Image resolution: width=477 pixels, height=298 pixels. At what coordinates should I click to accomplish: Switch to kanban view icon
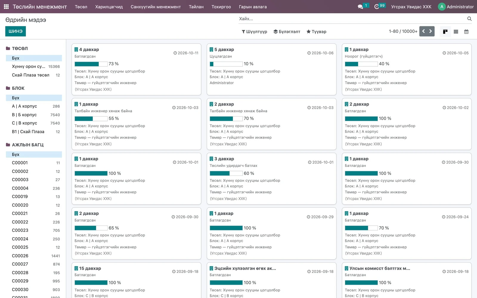445,32
